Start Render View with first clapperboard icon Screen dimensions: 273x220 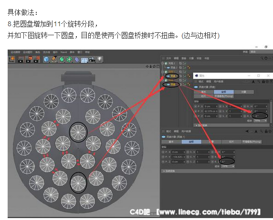coord(21,60)
